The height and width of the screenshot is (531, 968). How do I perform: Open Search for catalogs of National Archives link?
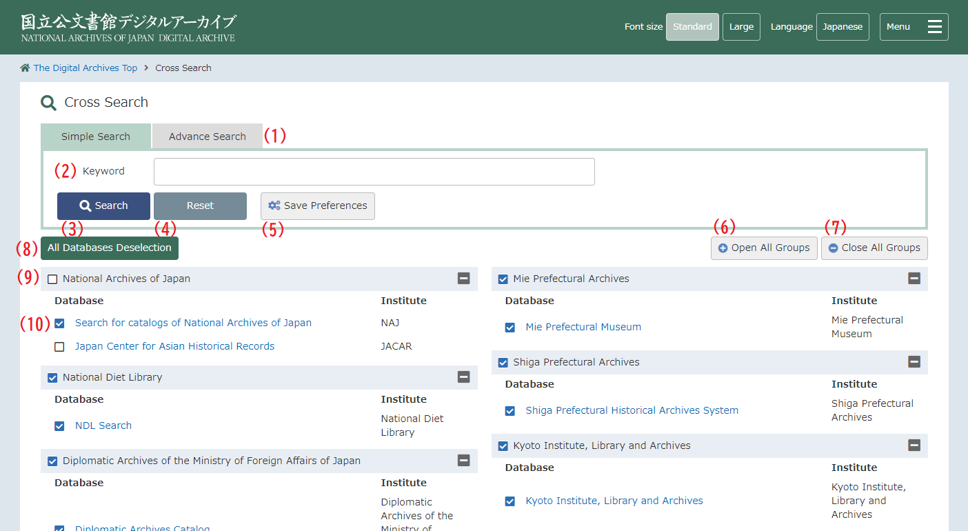click(193, 323)
